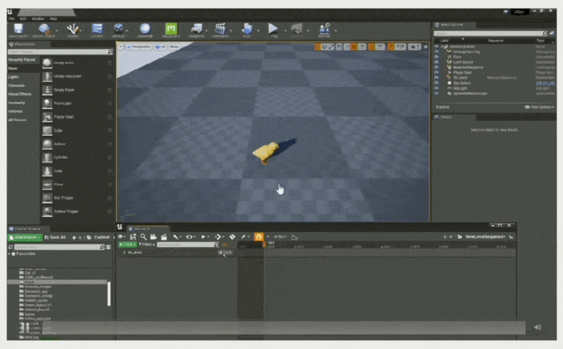
Task: Click the green Megascans icon
Action: coord(170,29)
